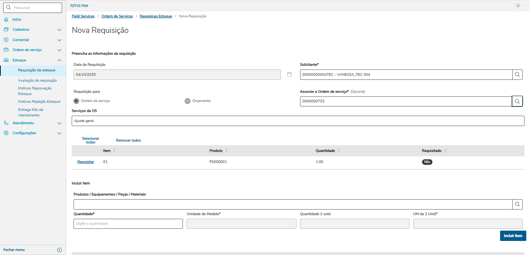This screenshot has height=255, width=530.
Task: Select the Orçamento radio option
Action: 187,101
